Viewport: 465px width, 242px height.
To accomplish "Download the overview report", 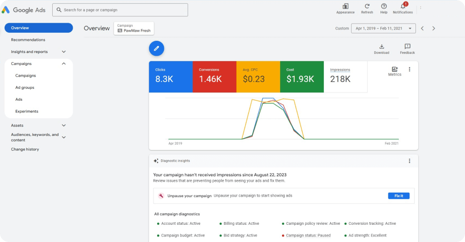I will [x=381, y=46].
